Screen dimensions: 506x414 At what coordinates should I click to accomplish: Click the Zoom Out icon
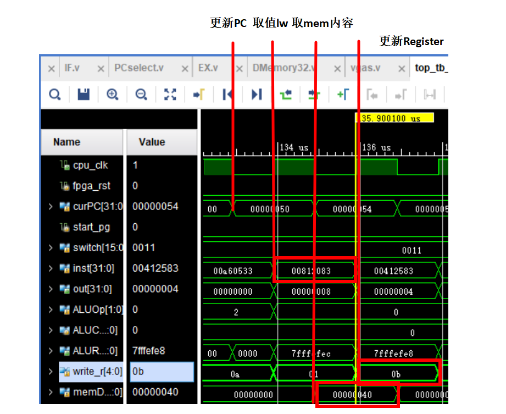click(141, 95)
